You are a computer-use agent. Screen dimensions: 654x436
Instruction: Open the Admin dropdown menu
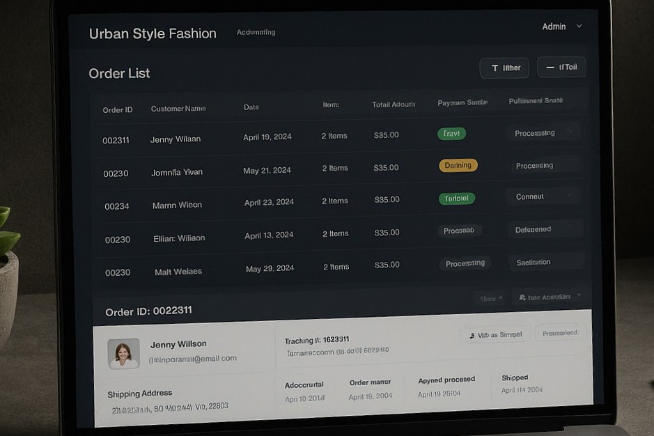[x=561, y=26]
